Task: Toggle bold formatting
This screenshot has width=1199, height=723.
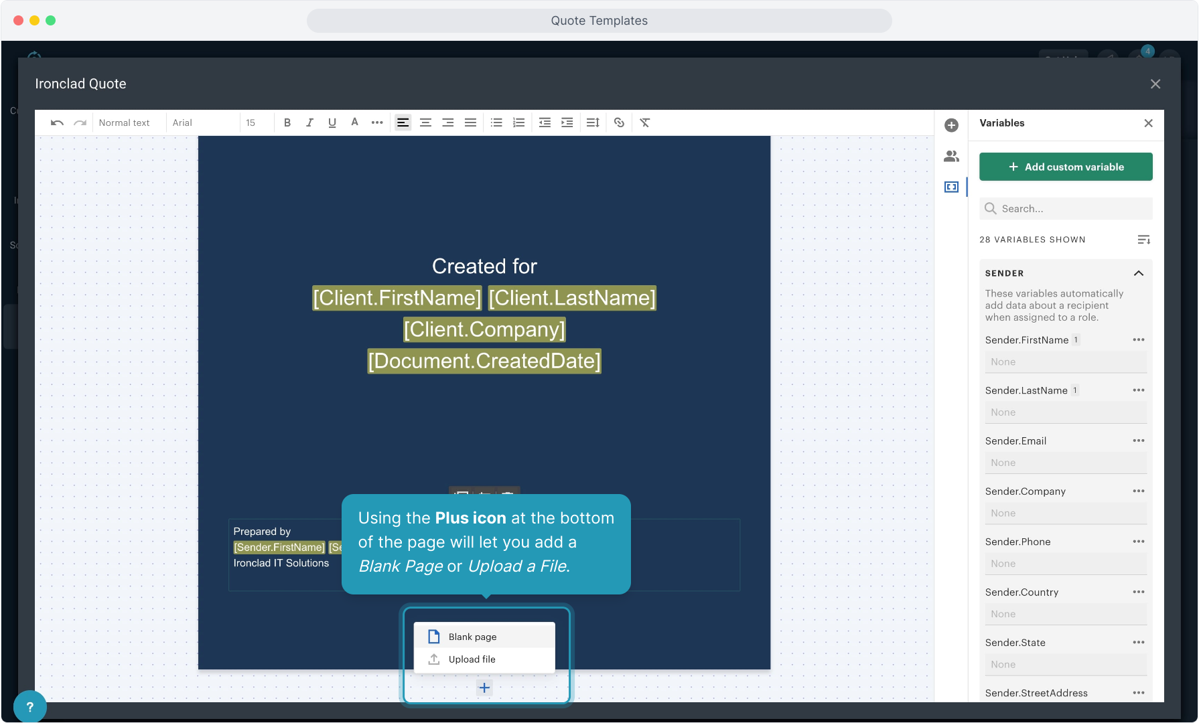Action: [287, 123]
